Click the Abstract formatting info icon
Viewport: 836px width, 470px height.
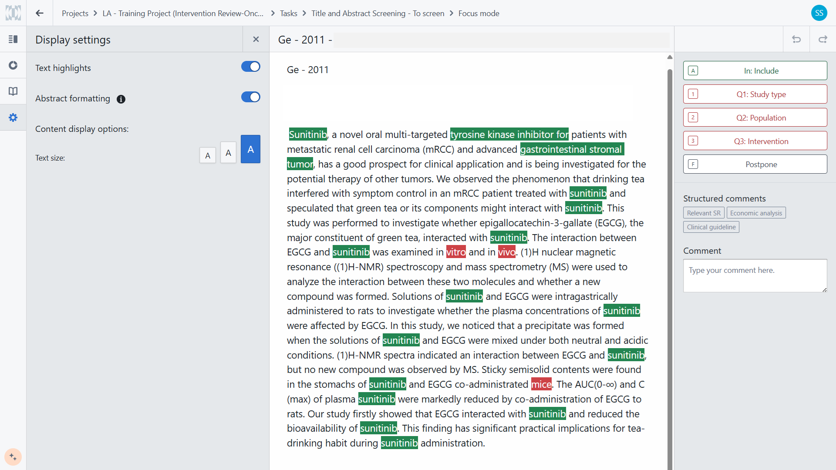click(121, 99)
